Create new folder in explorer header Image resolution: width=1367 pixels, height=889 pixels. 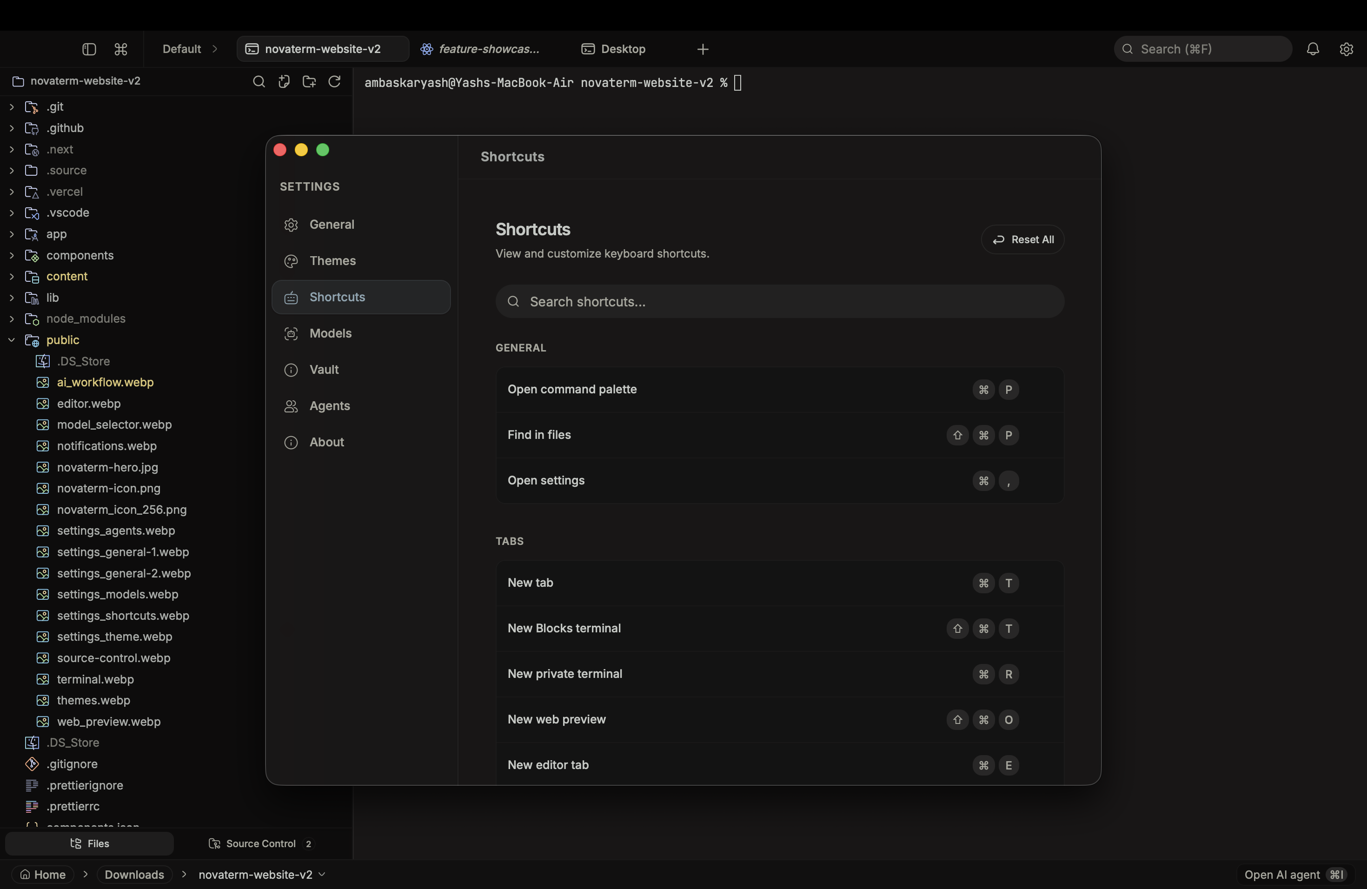(x=309, y=81)
